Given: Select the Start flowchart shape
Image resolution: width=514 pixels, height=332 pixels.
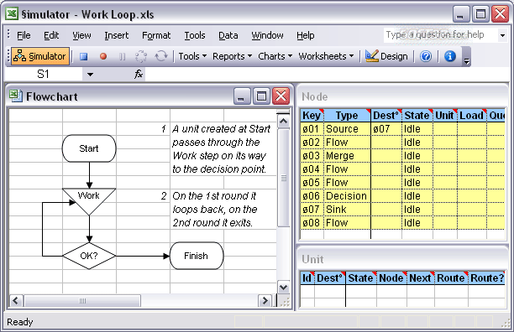Looking at the screenshot, I should (89, 148).
